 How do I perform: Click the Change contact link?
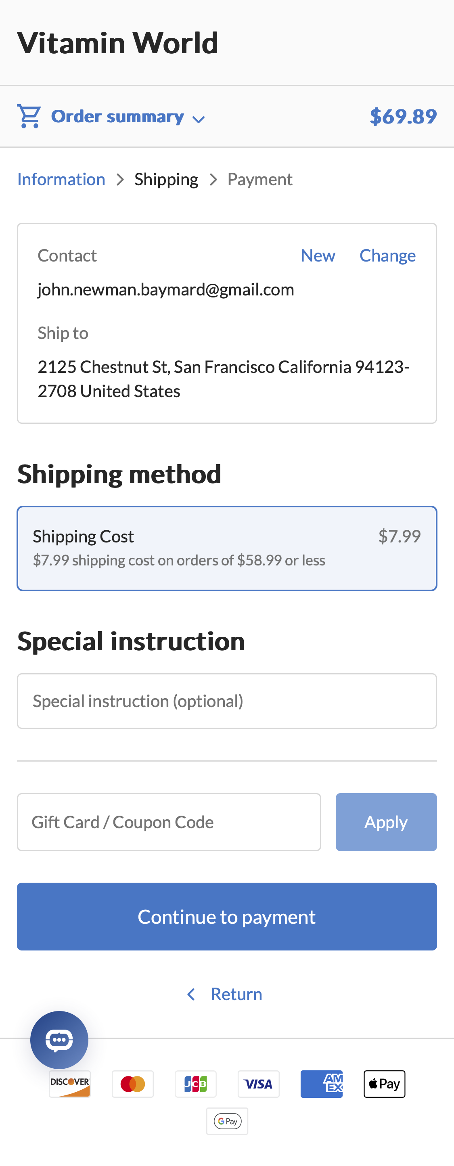point(387,256)
